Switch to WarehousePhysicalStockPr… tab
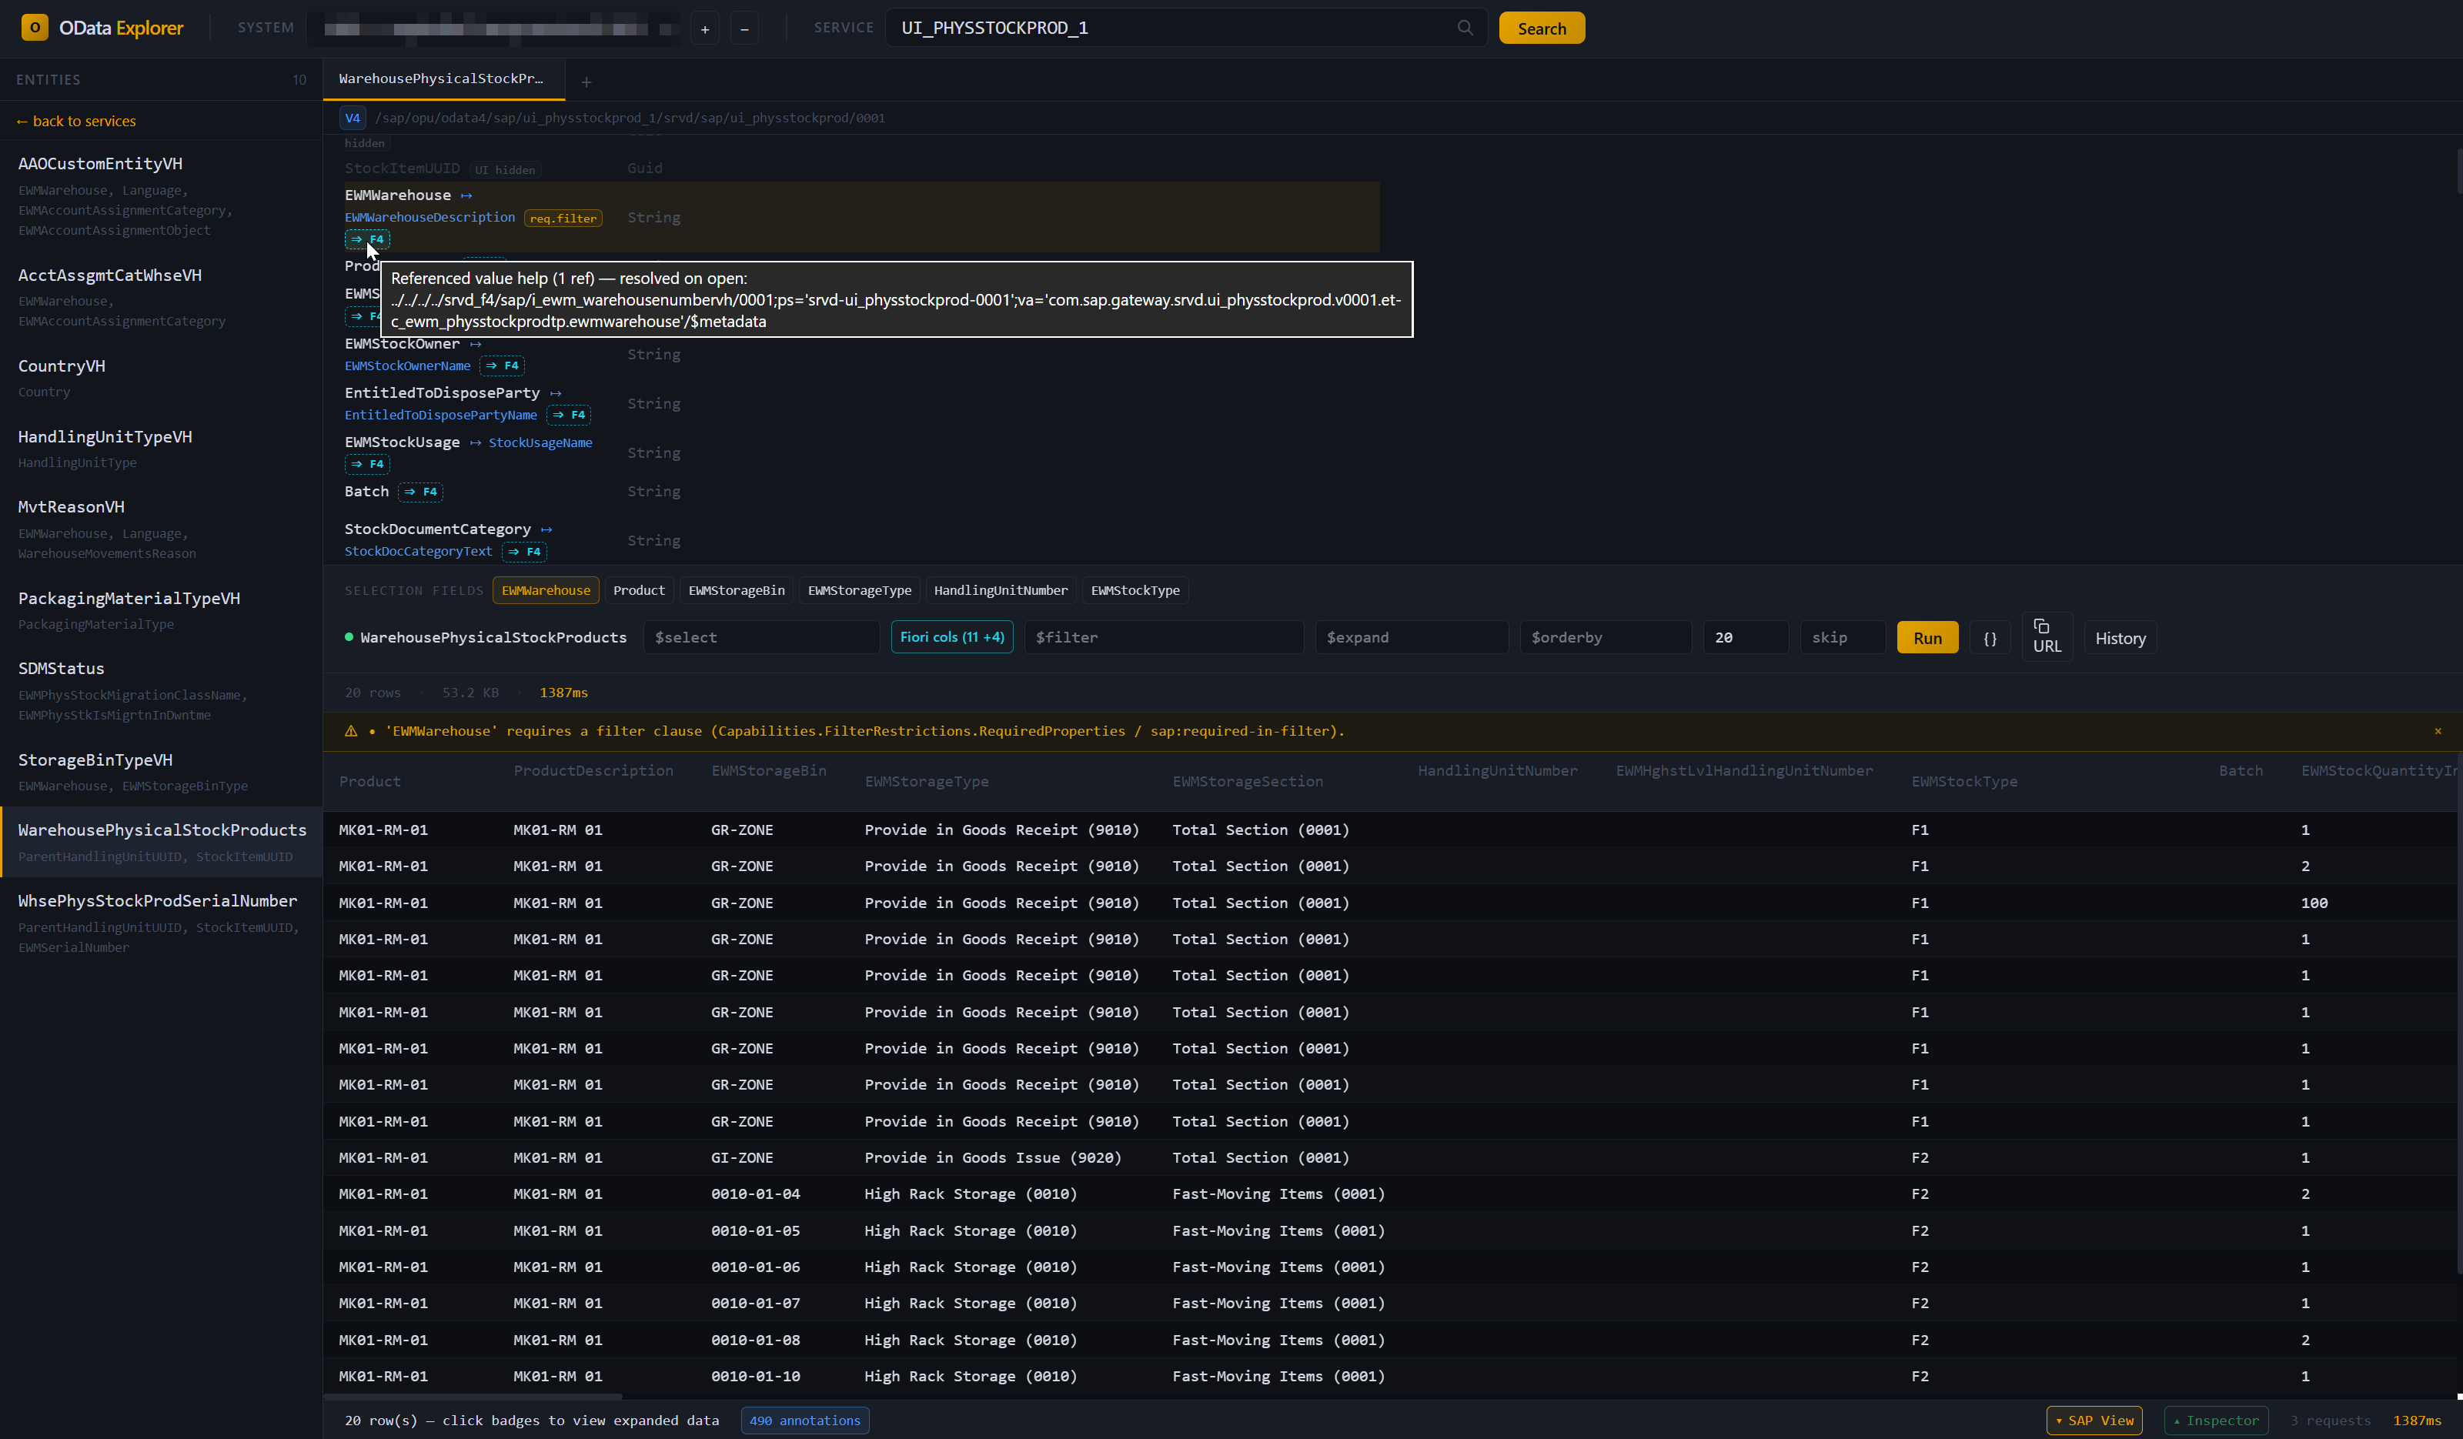Viewport: 2463px width, 1439px height. 444,79
